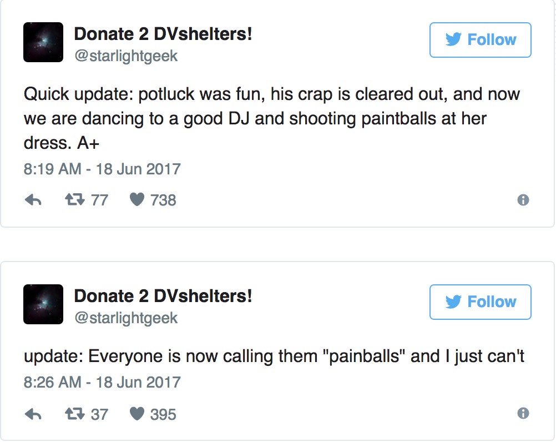Visit @starlightgeek handle in the first tweet
556x442 pixels.
[x=126, y=56]
